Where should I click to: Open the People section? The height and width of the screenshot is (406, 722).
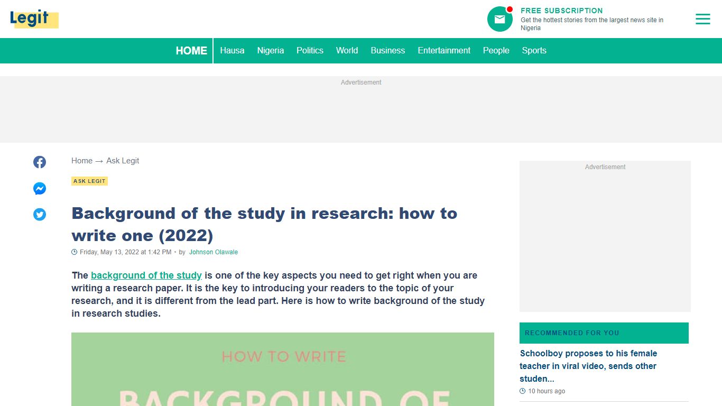(496, 51)
